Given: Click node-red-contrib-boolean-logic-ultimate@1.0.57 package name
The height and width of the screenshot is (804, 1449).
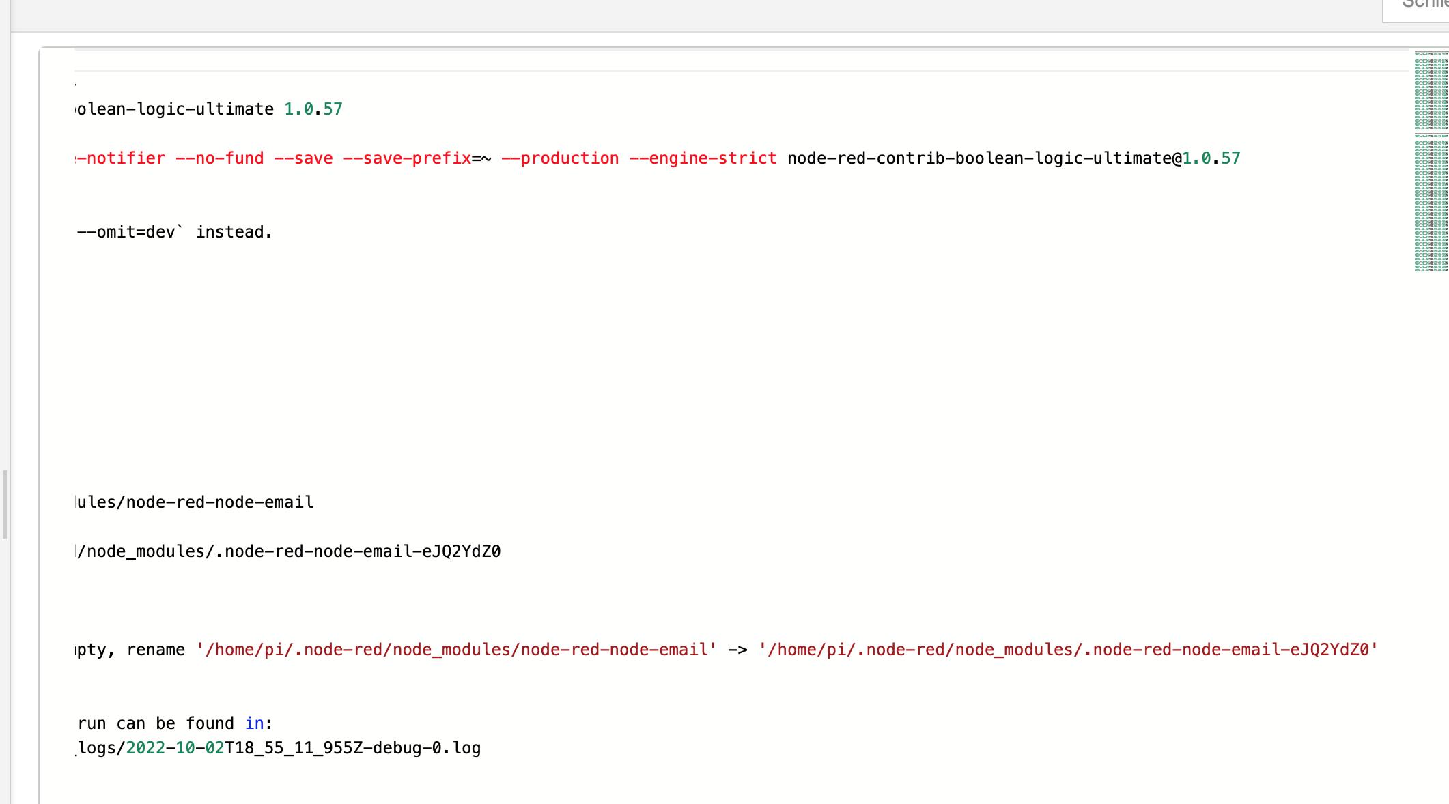Looking at the screenshot, I should [1013, 158].
